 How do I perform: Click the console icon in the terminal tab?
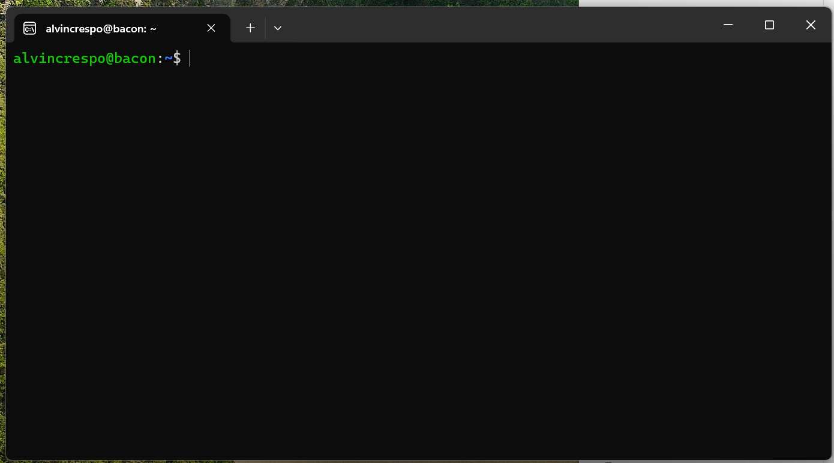[x=29, y=28]
